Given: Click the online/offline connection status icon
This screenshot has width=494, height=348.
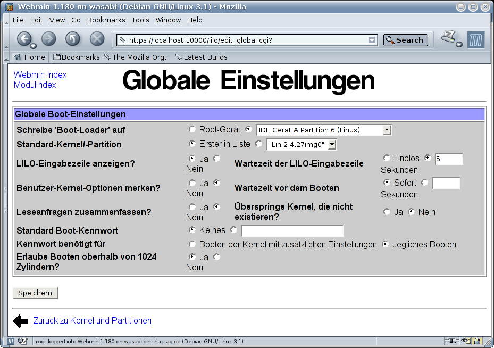Looking at the screenshot, I should (x=452, y=341).
